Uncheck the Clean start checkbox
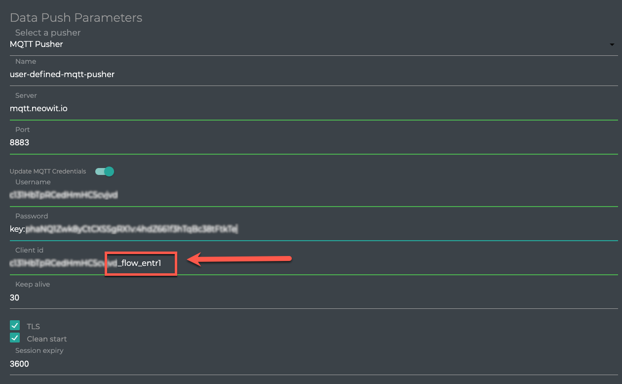The image size is (622, 384). point(15,339)
